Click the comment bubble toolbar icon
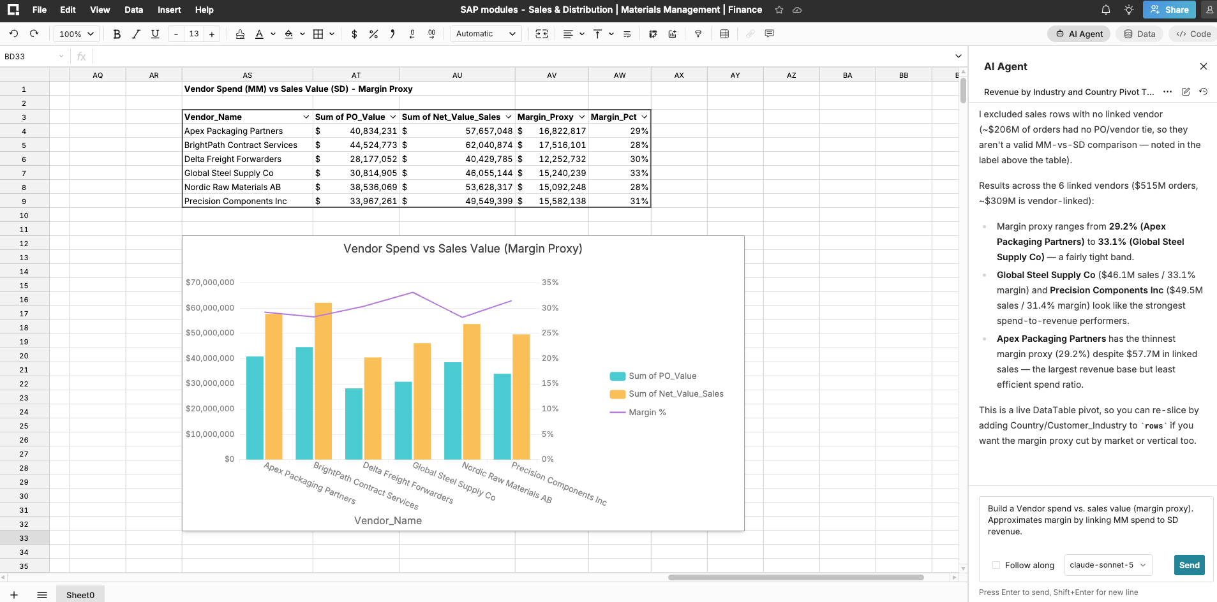The height and width of the screenshot is (602, 1217). click(770, 34)
